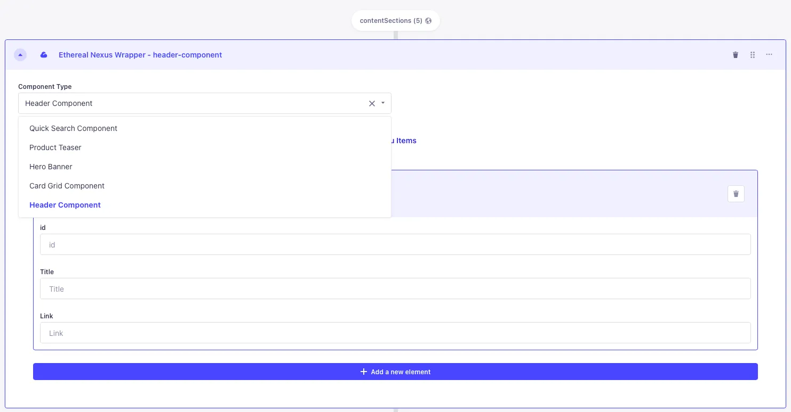
Task: Click inside the Link input field
Action: [395, 333]
